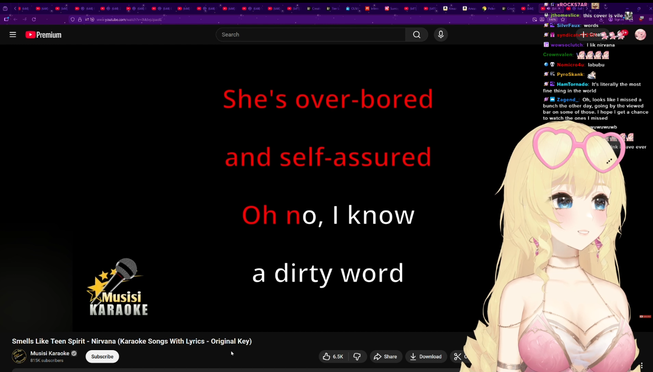Click the browser address bar URL
Image resolution: width=653 pixels, height=372 pixels.
click(x=129, y=20)
